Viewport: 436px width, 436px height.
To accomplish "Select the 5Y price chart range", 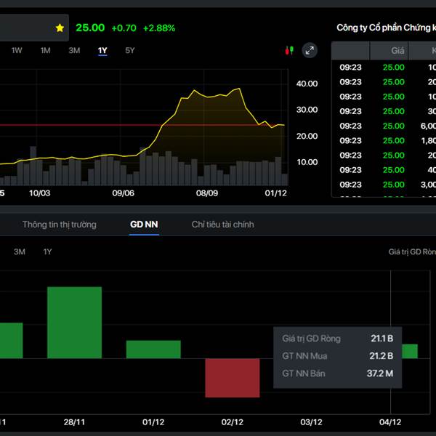I will point(130,50).
